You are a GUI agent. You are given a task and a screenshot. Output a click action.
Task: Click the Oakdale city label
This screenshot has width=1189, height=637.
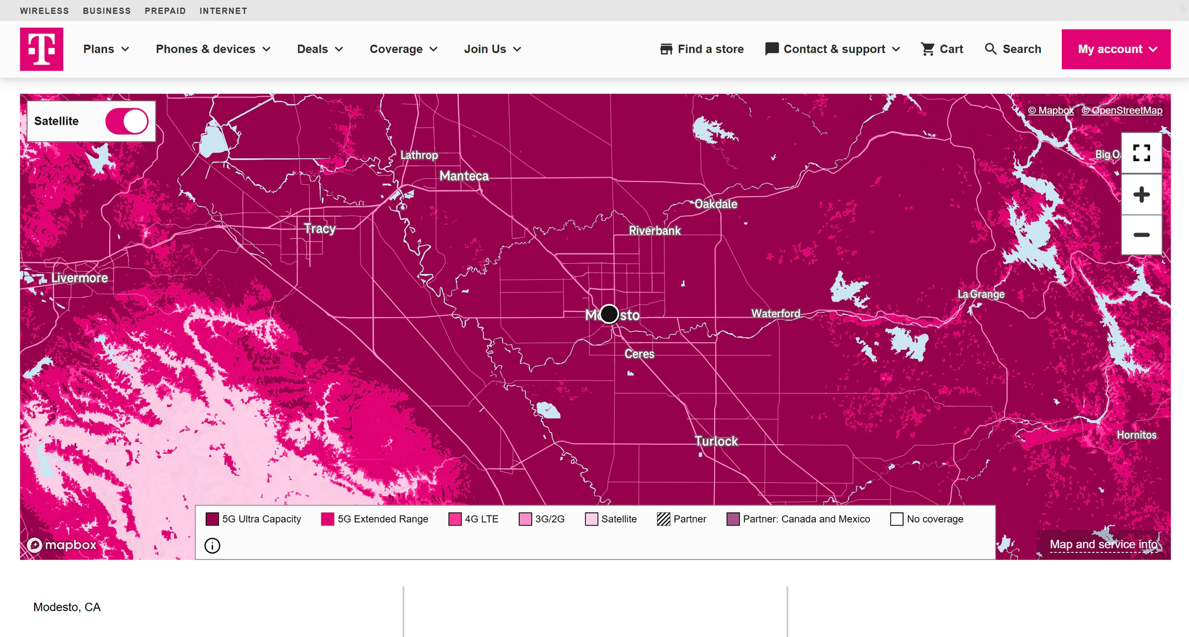coord(716,204)
